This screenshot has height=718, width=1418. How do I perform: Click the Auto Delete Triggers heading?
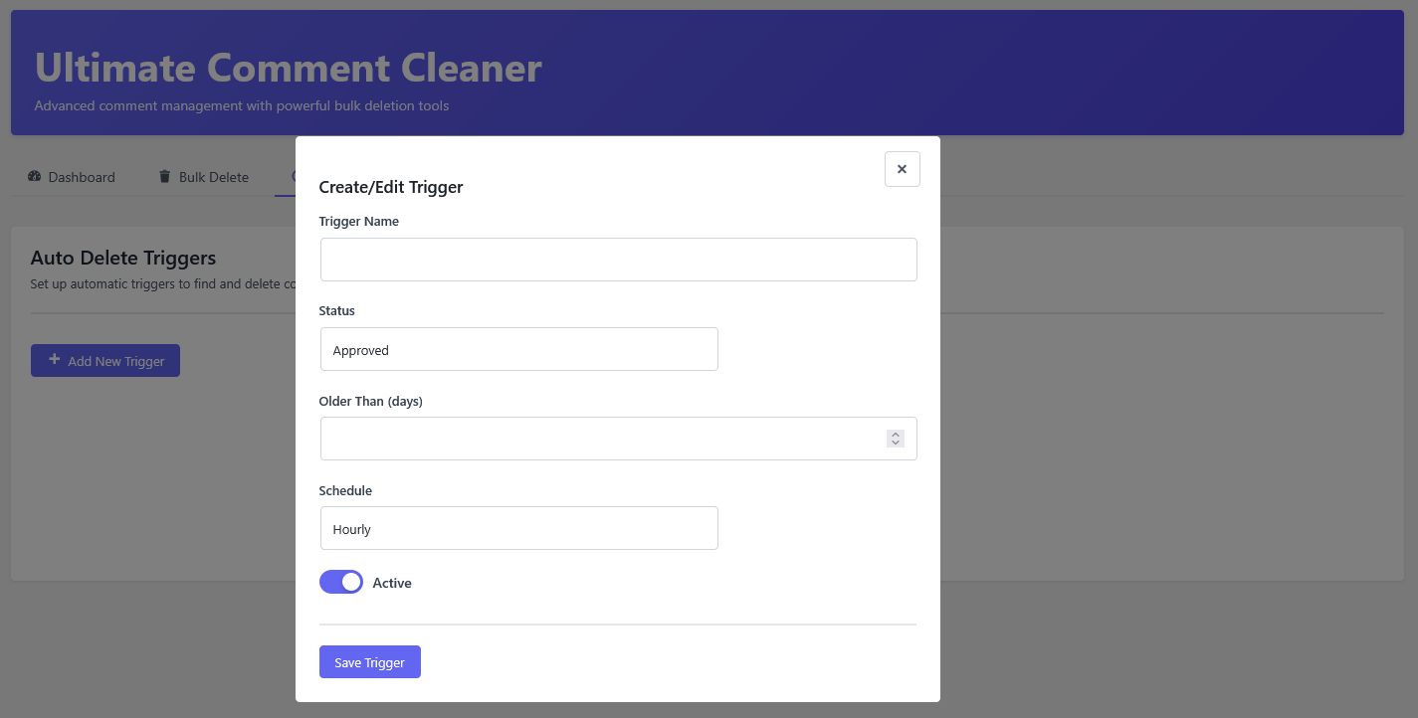point(122,258)
